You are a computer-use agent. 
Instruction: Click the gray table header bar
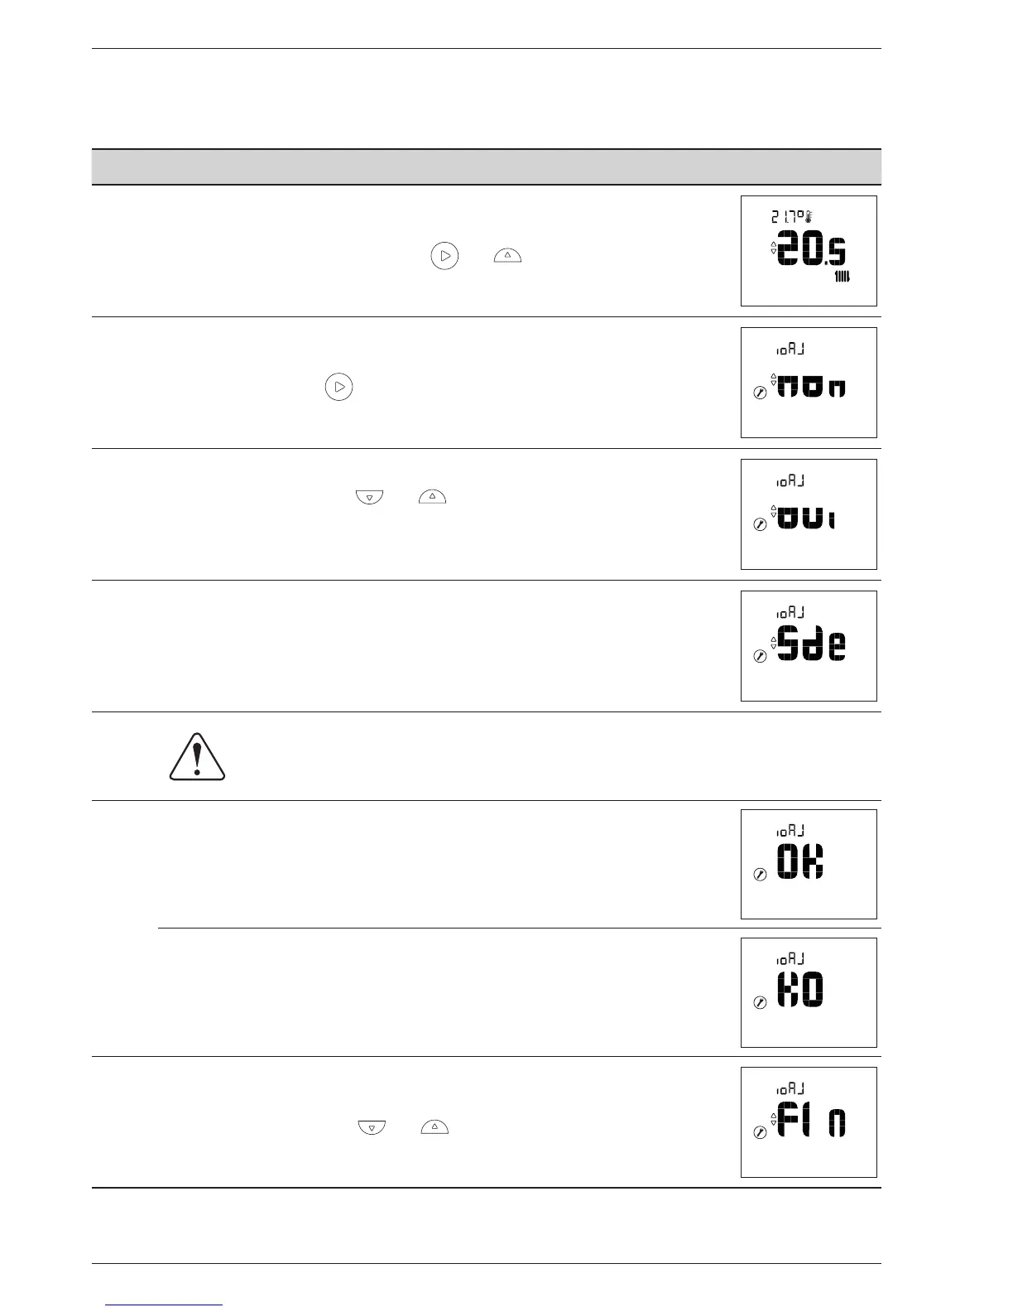[x=486, y=166]
